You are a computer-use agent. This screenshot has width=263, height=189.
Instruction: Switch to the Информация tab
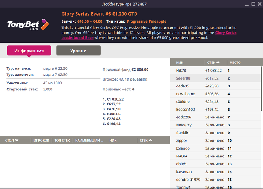[29, 51]
